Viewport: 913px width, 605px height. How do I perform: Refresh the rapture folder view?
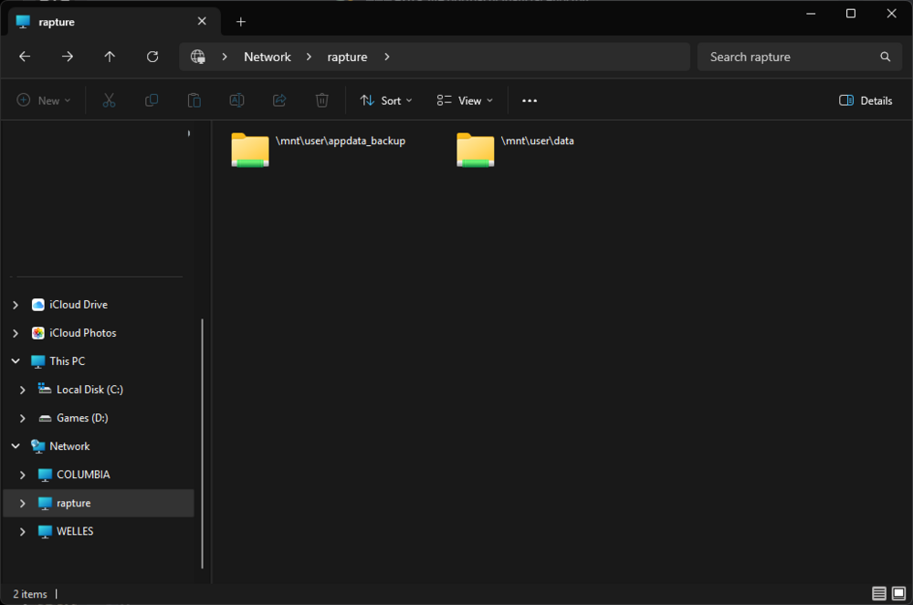click(x=152, y=57)
